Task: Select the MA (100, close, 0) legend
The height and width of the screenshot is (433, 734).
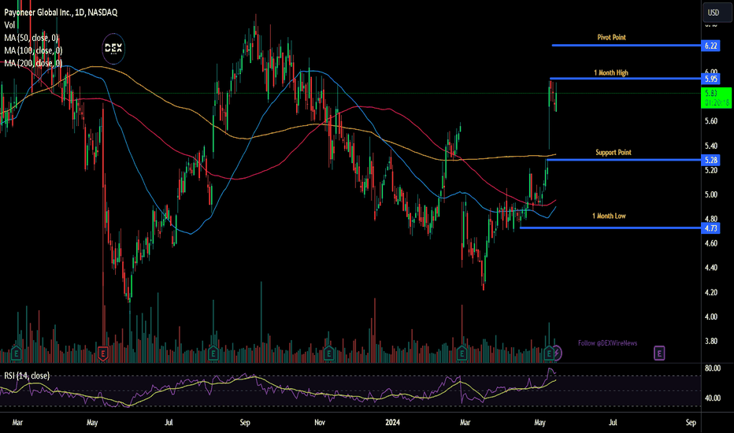Action: (x=33, y=50)
